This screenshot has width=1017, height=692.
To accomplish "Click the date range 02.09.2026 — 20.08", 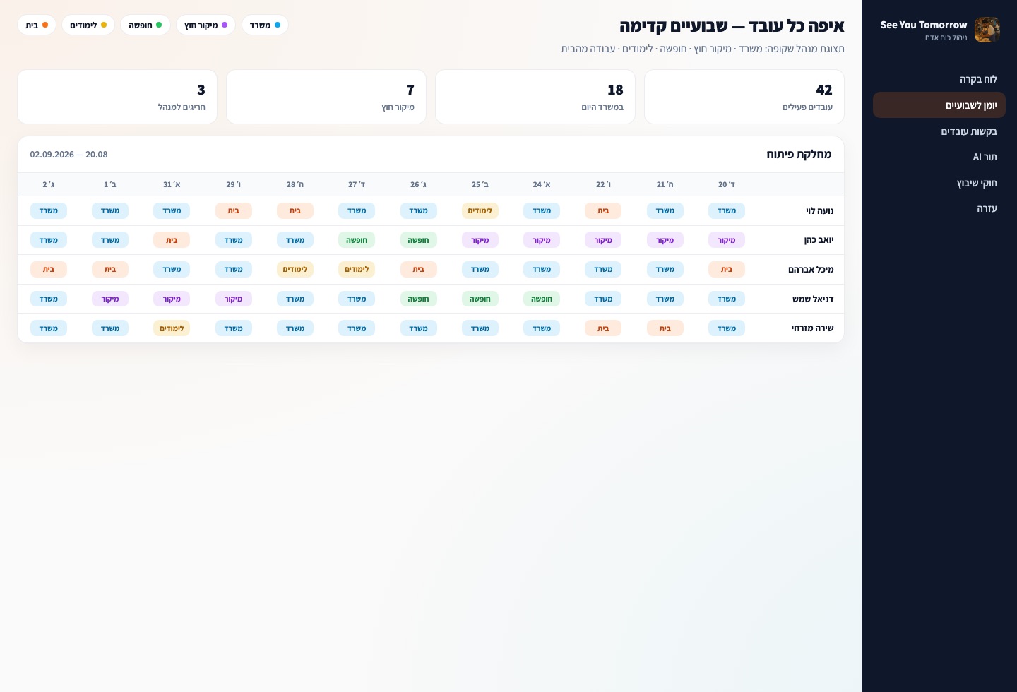I will [x=69, y=155].
